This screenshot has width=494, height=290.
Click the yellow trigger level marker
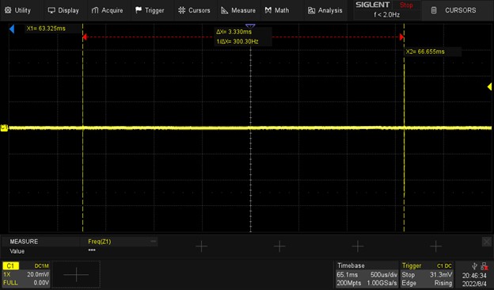click(489, 86)
